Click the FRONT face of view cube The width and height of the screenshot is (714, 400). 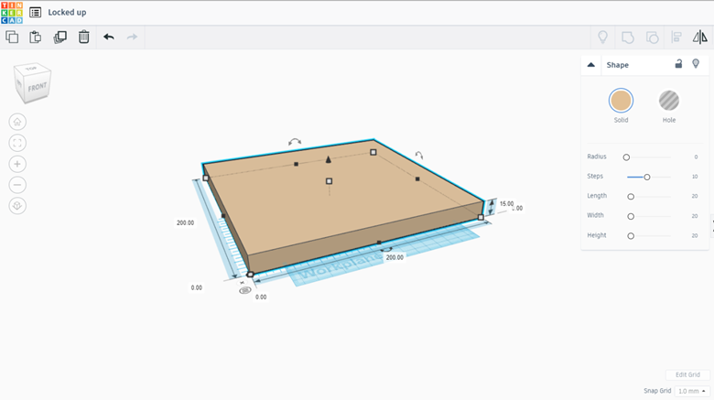point(38,87)
